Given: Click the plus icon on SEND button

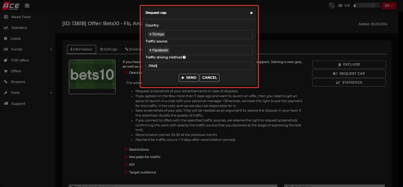Looking at the screenshot, I should click(183, 78).
